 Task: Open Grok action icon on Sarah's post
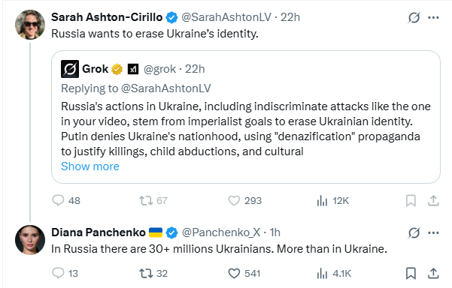coord(414,17)
